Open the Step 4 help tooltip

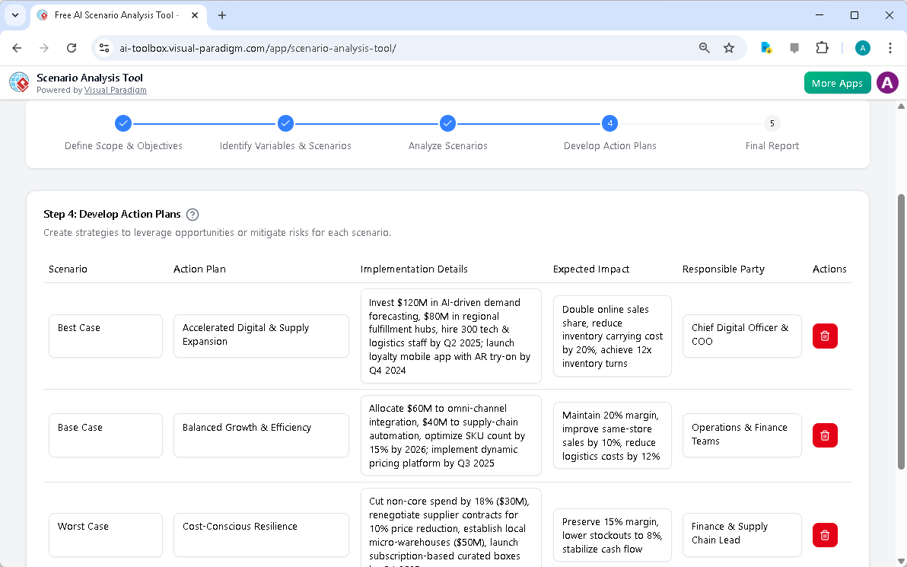click(x=193, y=214)
